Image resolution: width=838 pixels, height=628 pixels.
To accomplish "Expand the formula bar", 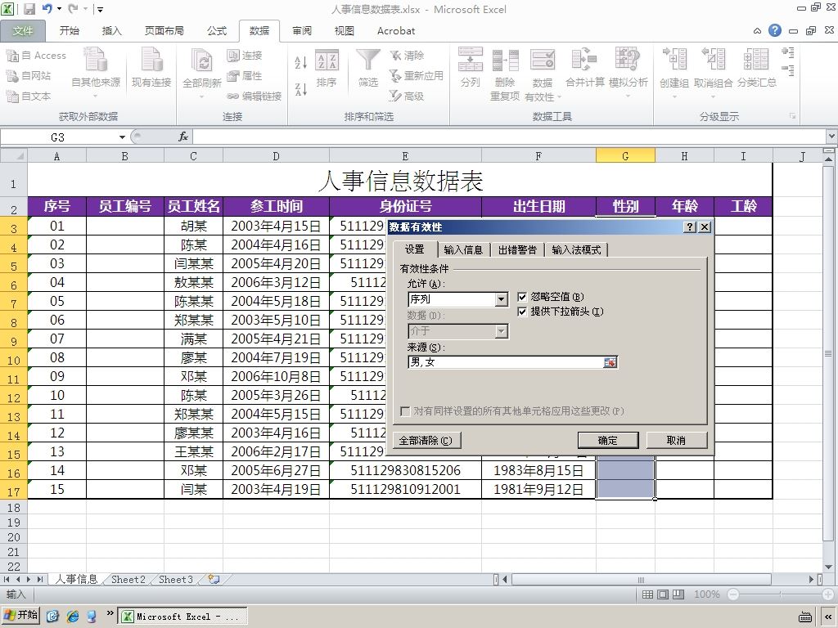I will click(831, 137).
